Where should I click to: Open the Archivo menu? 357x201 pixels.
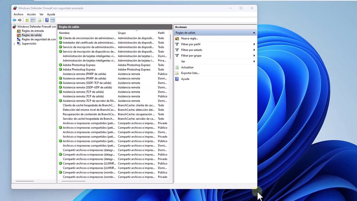coord(18,14)
